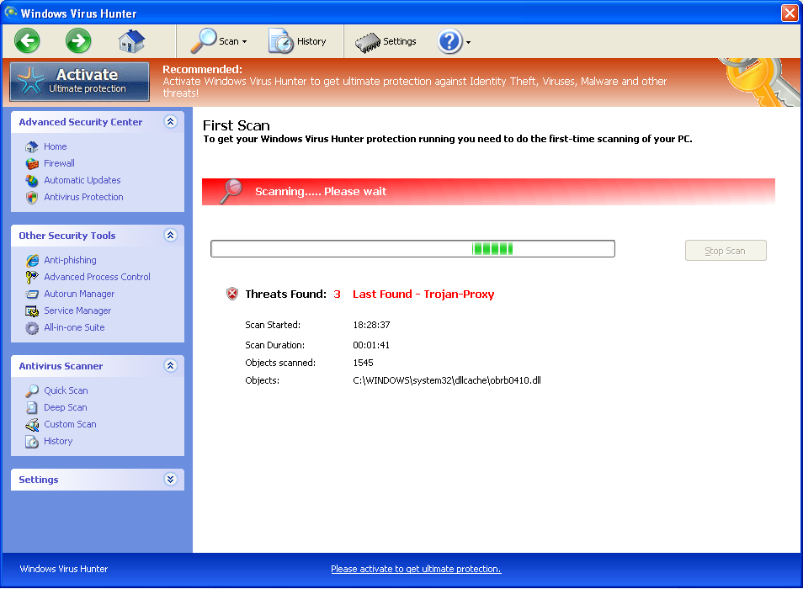Launch the Service Manager tool
This screenshot has height=589, width=803.
[79, 310]
